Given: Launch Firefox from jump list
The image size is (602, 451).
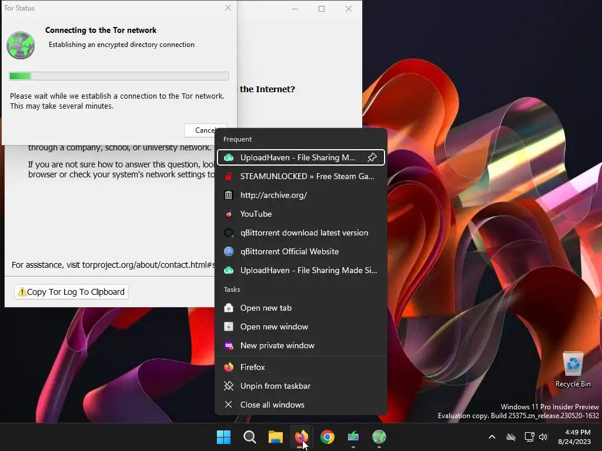Looking at the screenshot, I should (x=301, y=367).
